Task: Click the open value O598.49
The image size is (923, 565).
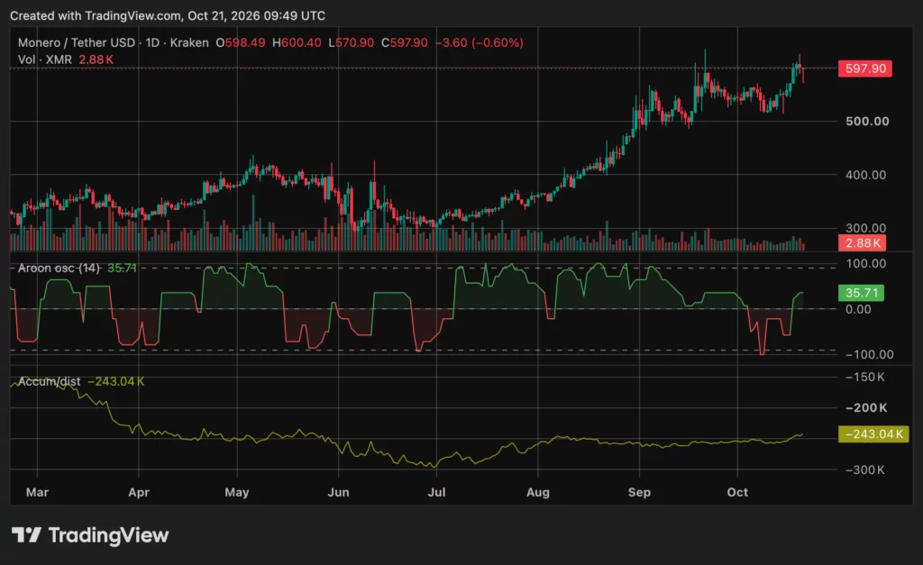Action: (240, 42)
